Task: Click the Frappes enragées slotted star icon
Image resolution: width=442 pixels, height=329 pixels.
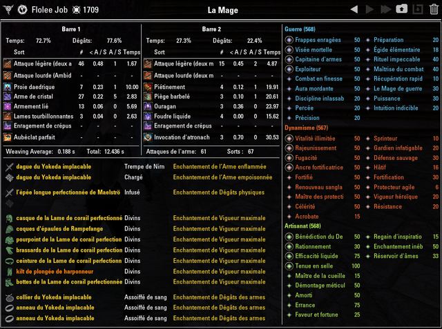Action: point(289,40)
